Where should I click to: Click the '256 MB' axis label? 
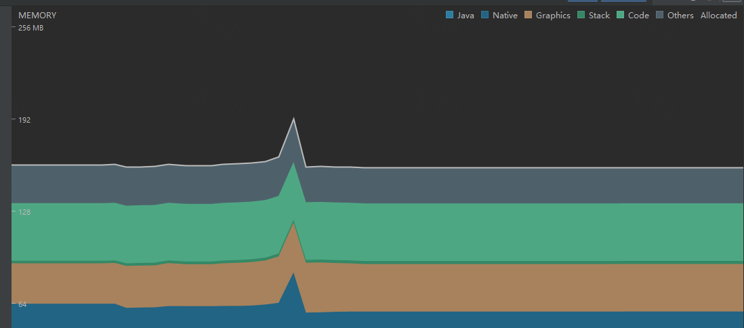pos(31,28)
